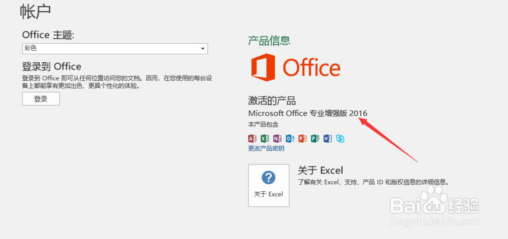
Task: Open the Office 主题 dropdown arrow
Action: [x=203, y=49]
